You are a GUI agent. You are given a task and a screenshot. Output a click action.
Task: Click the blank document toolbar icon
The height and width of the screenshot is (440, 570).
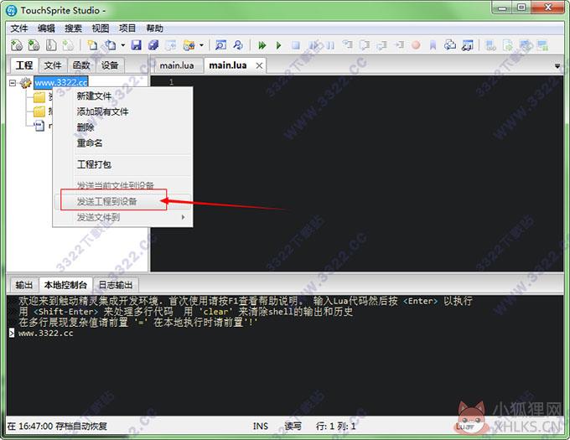pyautogui.click(x=51, y=45)
